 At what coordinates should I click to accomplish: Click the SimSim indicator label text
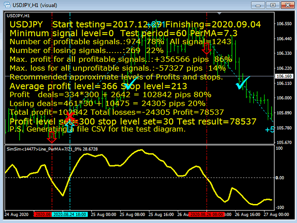coord(52,149)
